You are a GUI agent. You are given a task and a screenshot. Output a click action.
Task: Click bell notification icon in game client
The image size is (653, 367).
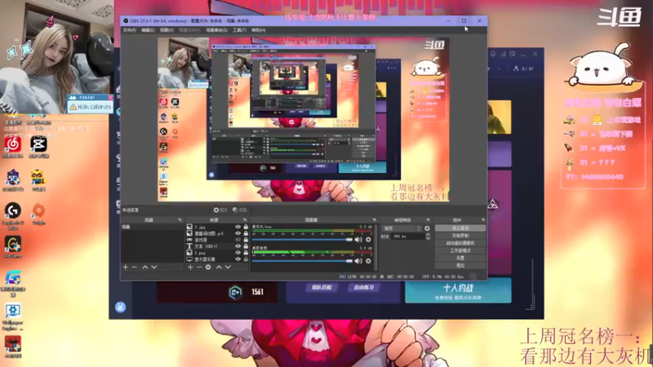pos(493,54)
